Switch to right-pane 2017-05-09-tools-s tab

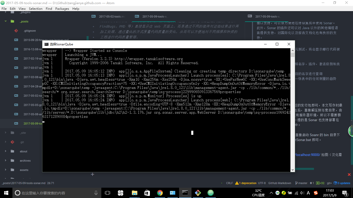267,16
